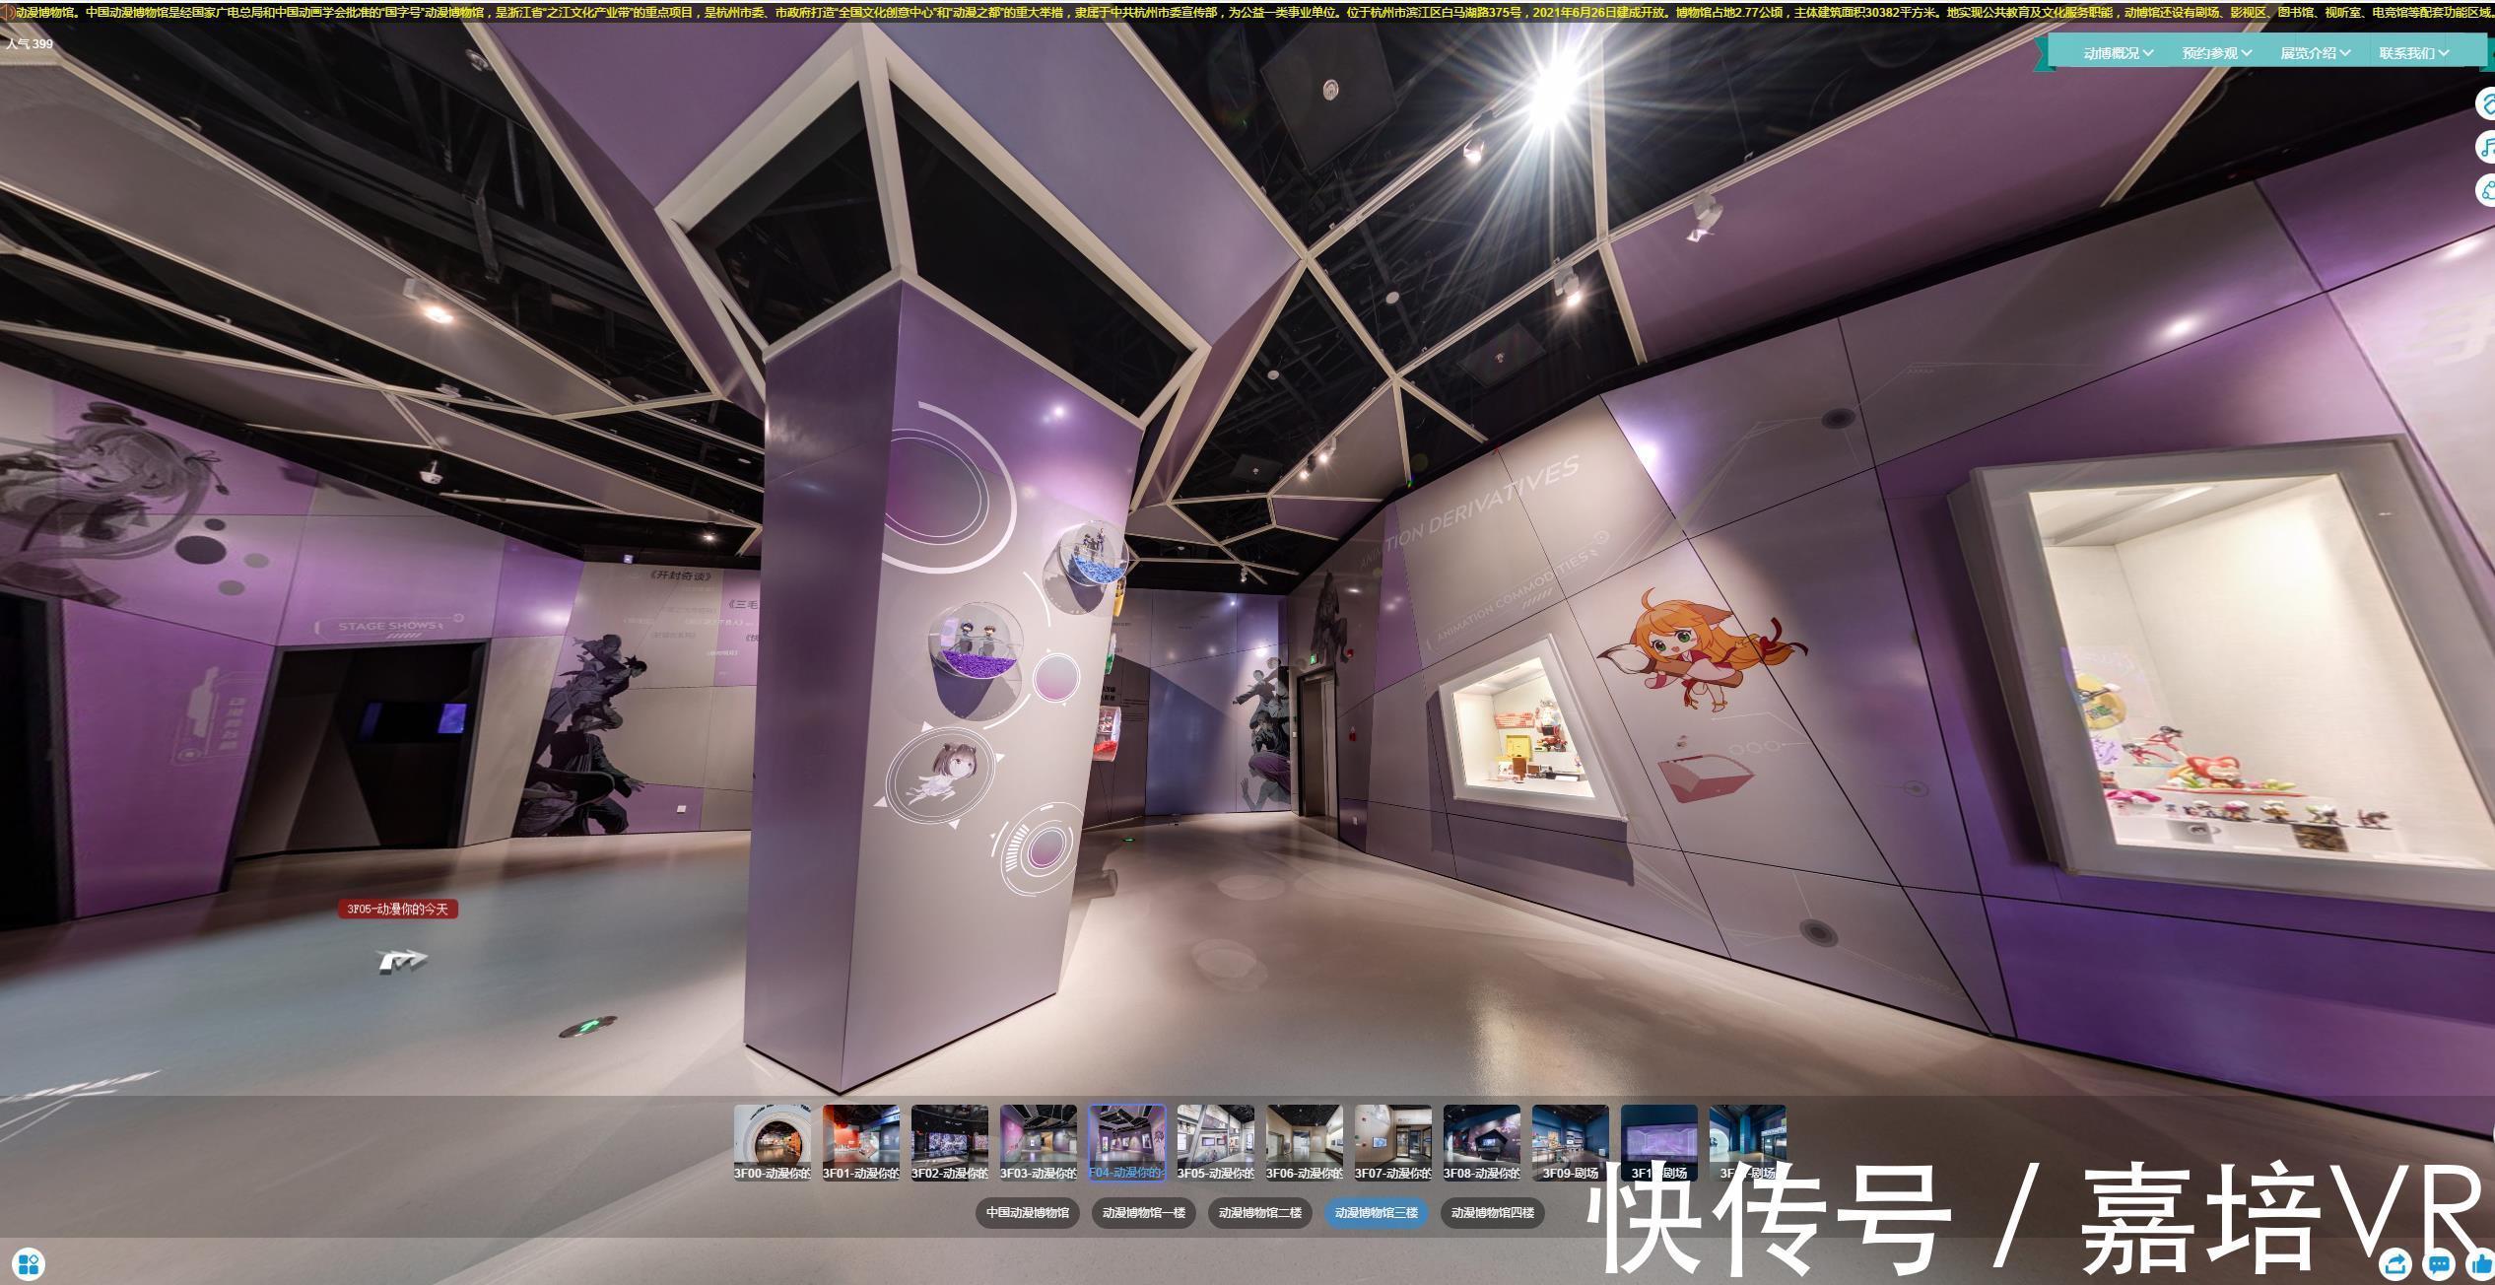The width and height of the screenshot is (2495, 1285).
Task: Select the highlighted F04 scene thumbnail
Action: click(1127, 1142)
